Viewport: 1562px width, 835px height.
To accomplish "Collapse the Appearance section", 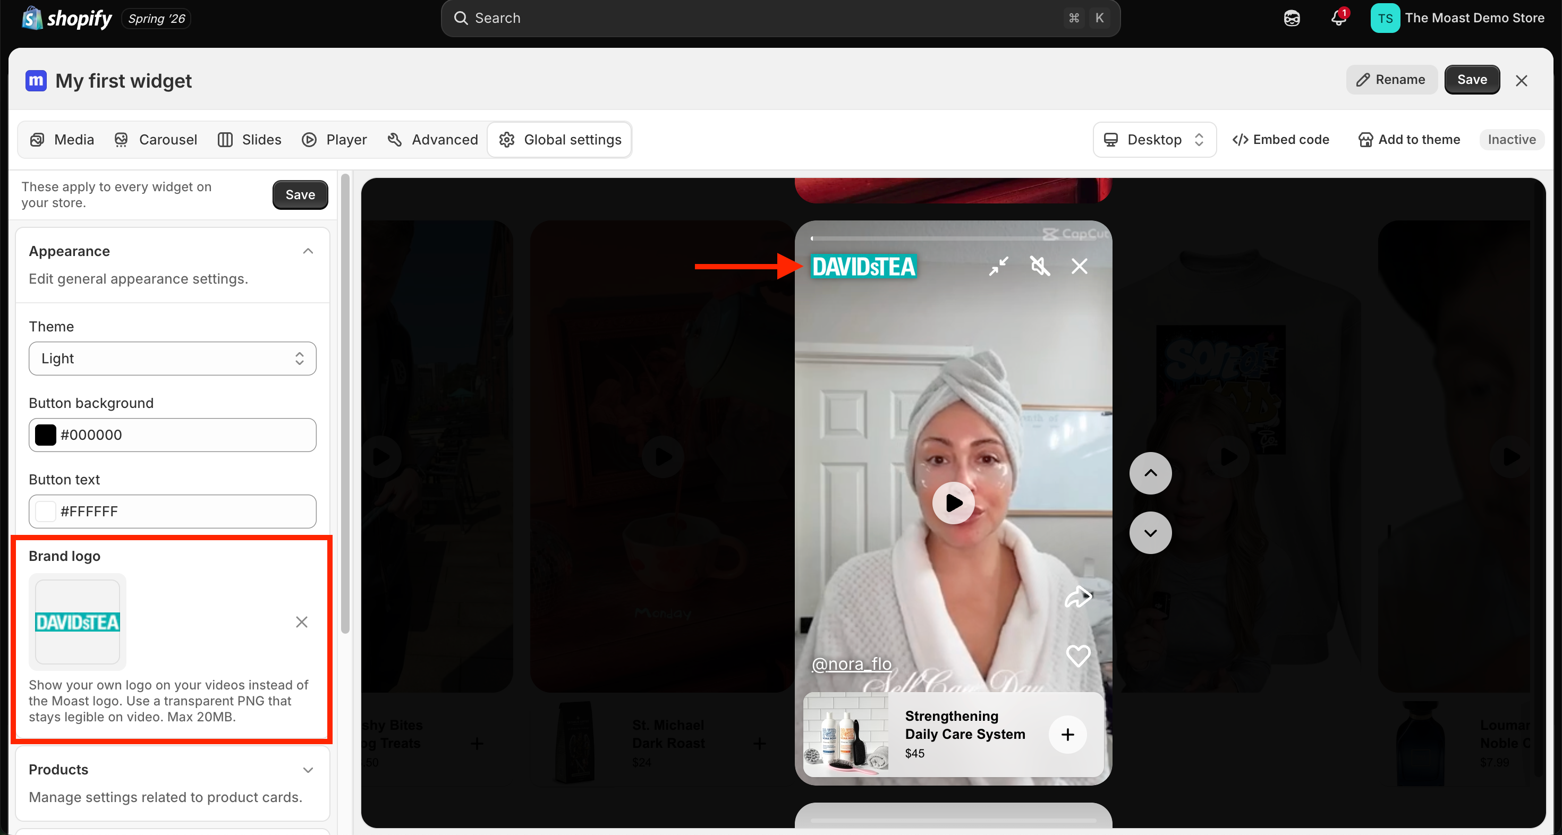I will click(x=308, y=251).
